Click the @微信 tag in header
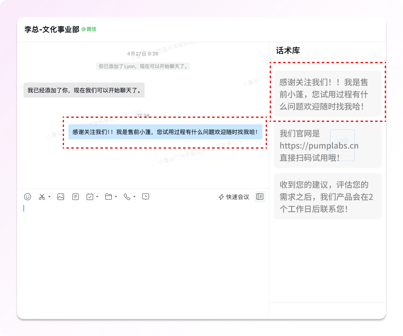Image resolution: width=403 pixels, height=336 pixels. coord(89,29)
